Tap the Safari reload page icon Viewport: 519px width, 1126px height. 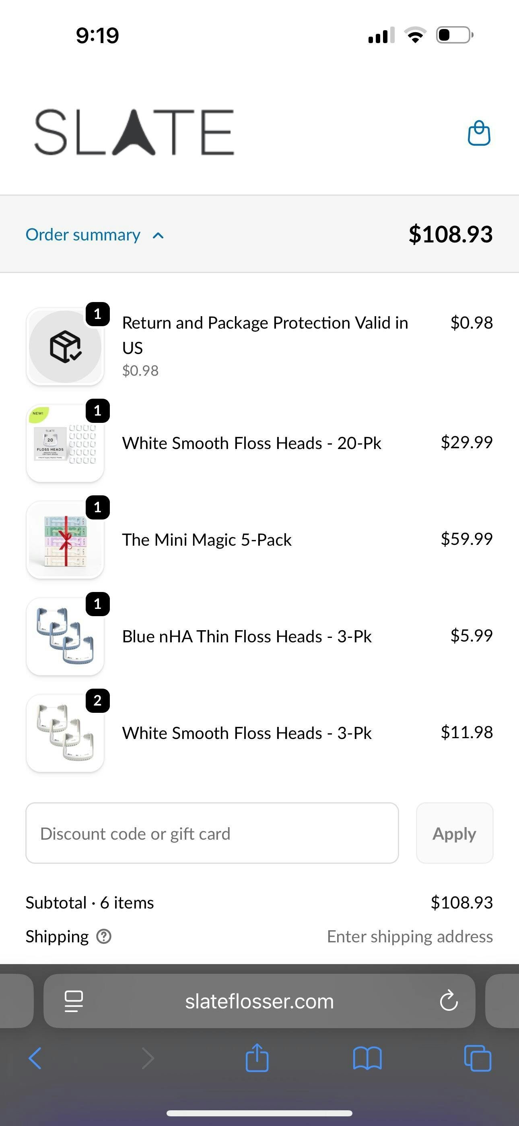pos(448,1001)
